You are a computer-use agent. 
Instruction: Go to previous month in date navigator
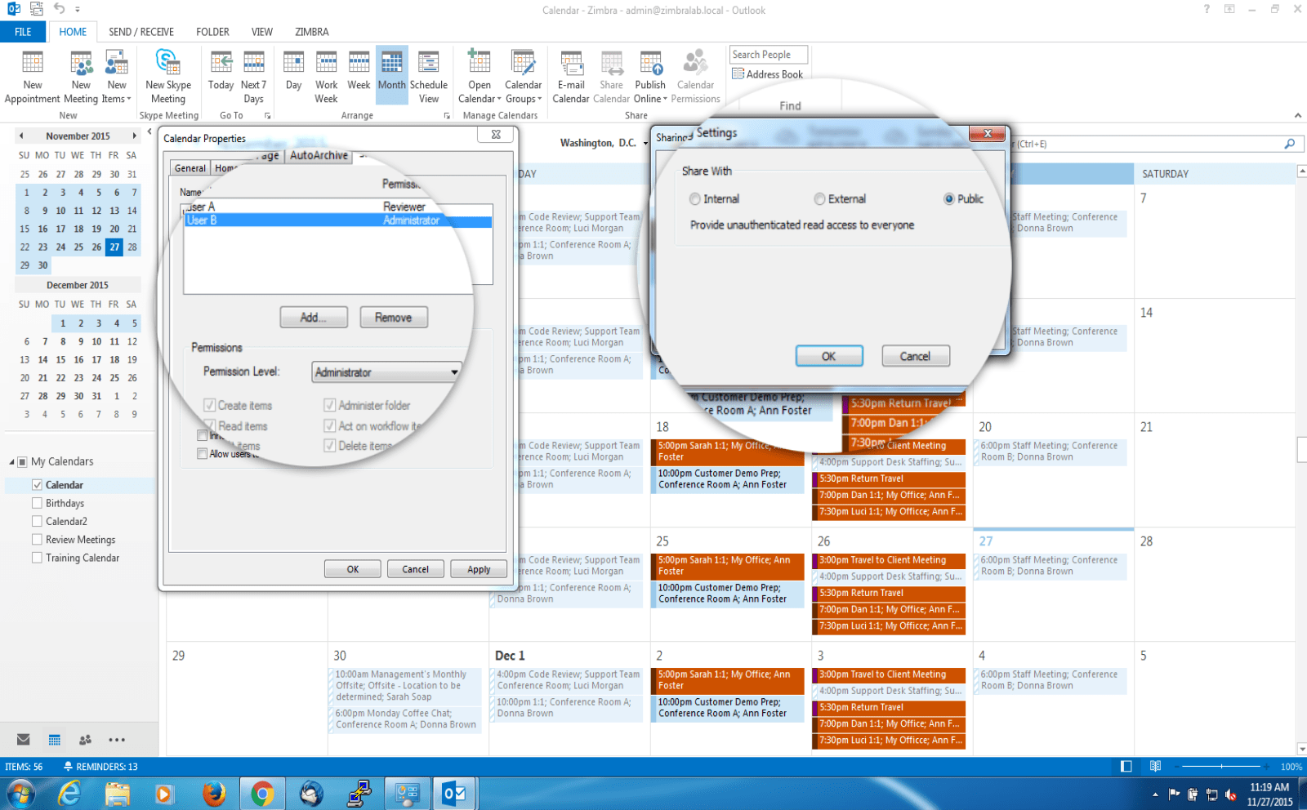tap(21, 136)
